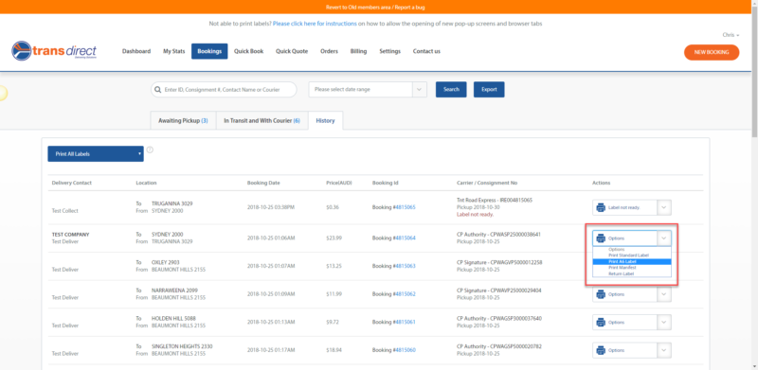The height and width of the screenshot is (370, 758).
Task: Open actions dropdown arrow for booking 4815062
Action: point(664,294)
